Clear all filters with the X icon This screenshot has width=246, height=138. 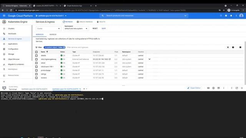pyautogui.click(x=228, y=48)
